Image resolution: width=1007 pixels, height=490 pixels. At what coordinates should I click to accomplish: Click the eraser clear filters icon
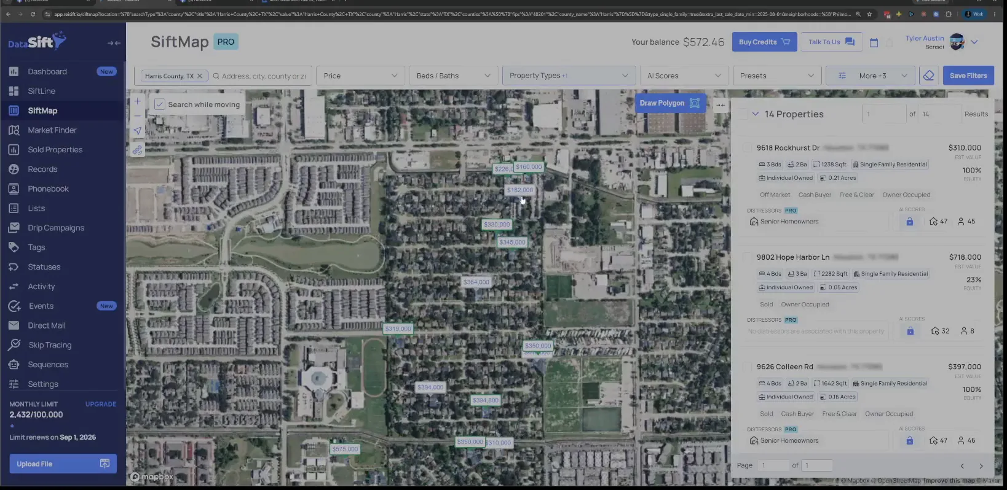coord(929,76)
